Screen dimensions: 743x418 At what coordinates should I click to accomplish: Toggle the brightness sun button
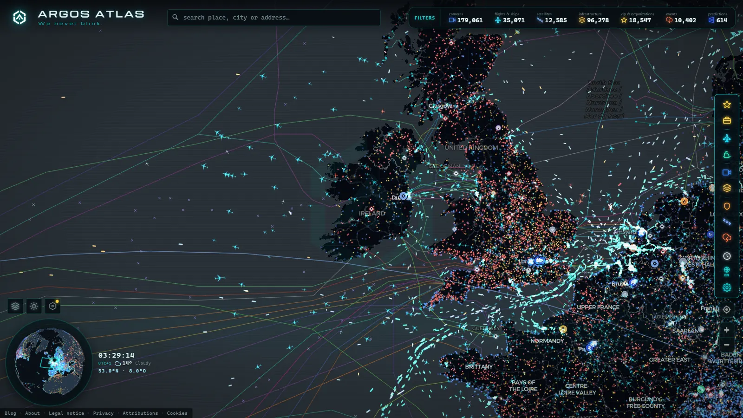point(34,306)
